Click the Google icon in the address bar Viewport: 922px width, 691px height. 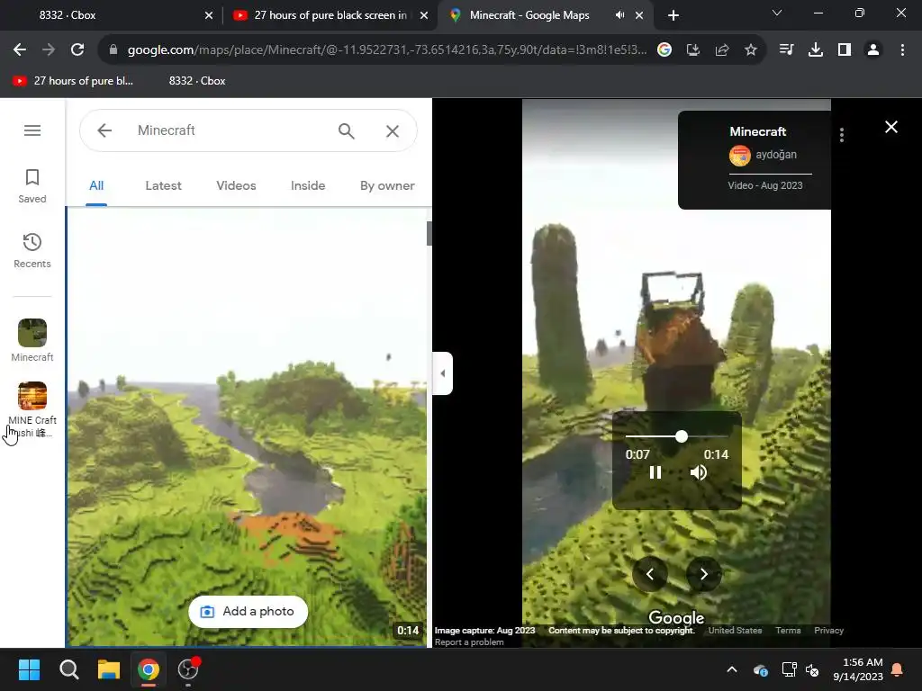tap(664, 50)
